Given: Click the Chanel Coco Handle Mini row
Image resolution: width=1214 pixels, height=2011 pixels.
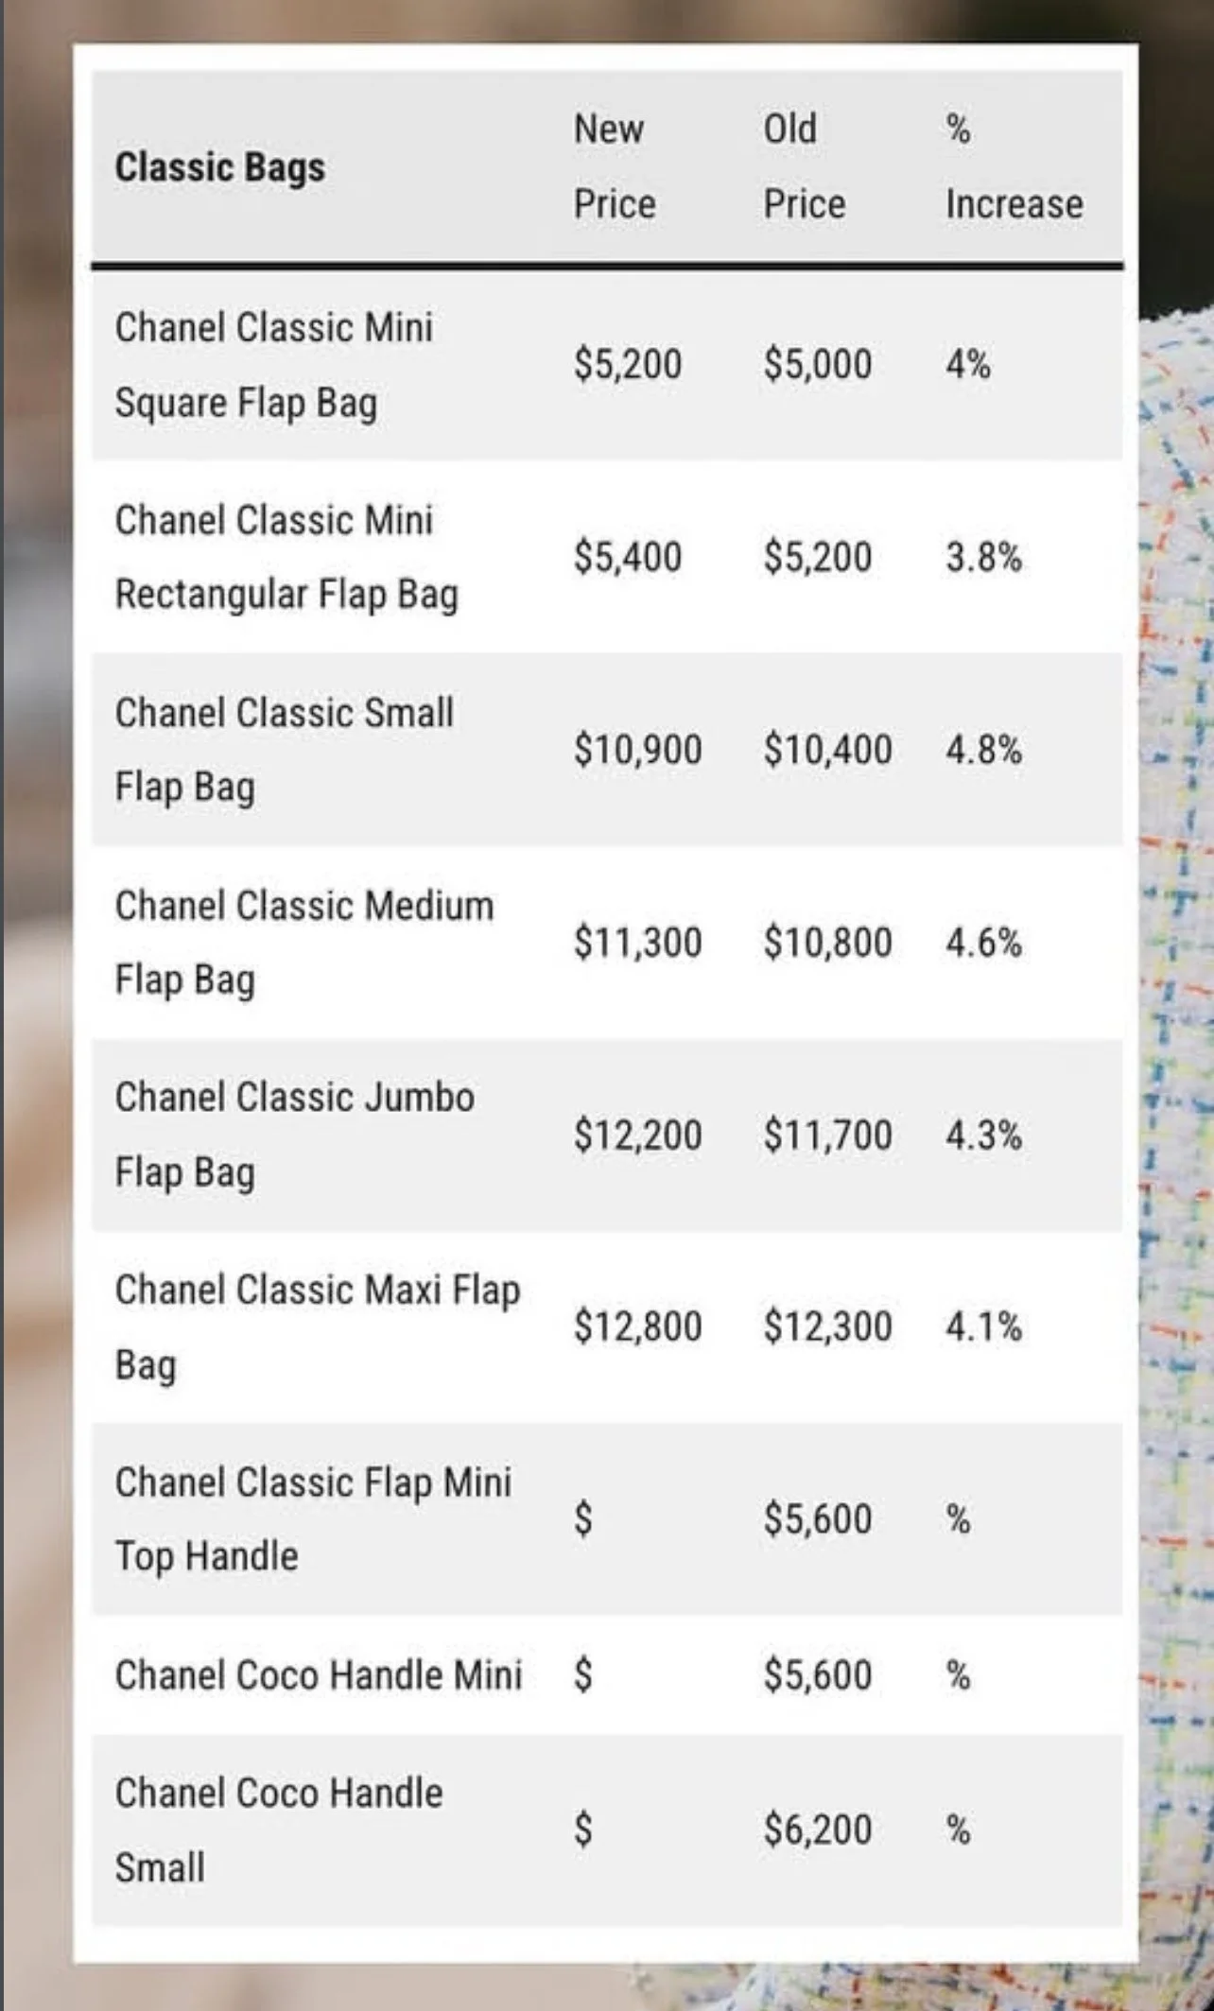Looking at the screenshot, I should [607, 1674].
